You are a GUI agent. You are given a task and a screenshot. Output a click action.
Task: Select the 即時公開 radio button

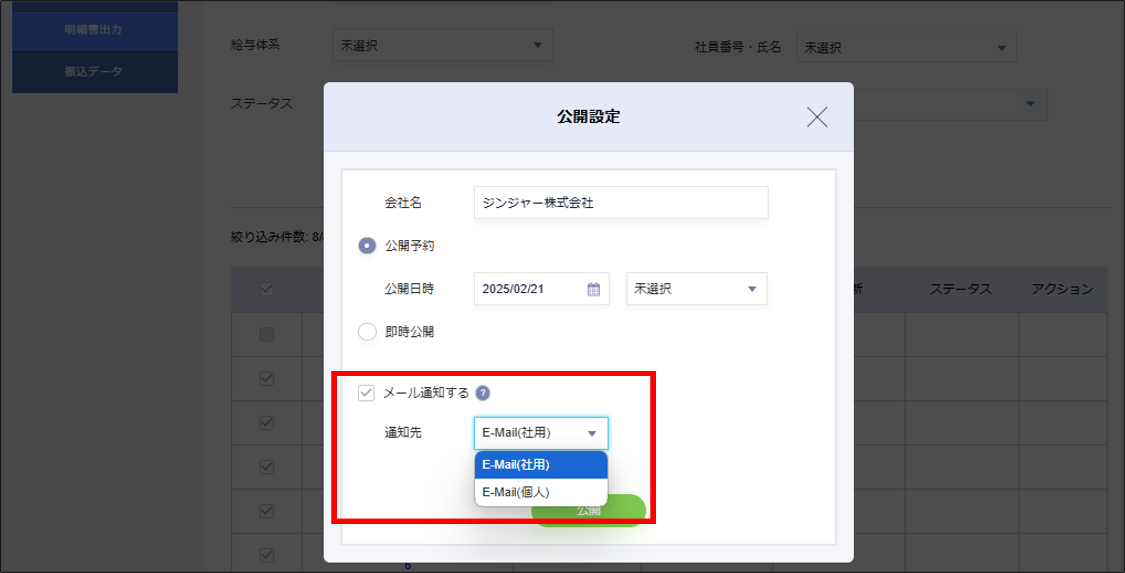pos(367,332)
